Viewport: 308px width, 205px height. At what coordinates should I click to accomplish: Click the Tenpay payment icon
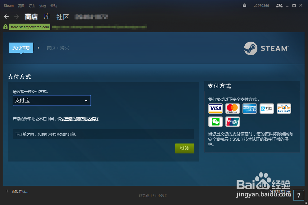(x=284, y=108)
